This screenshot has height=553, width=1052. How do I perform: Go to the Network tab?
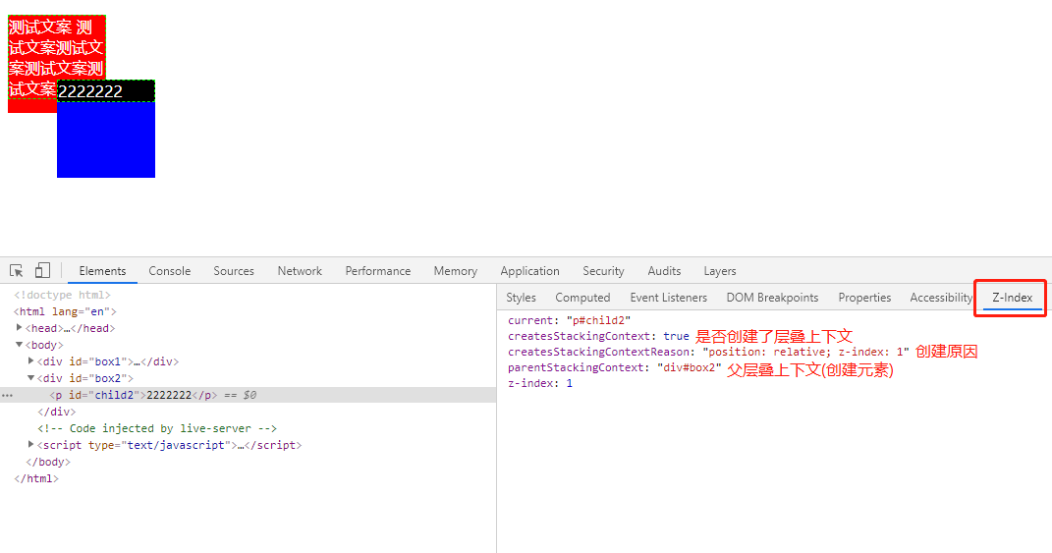pos(300,271)
